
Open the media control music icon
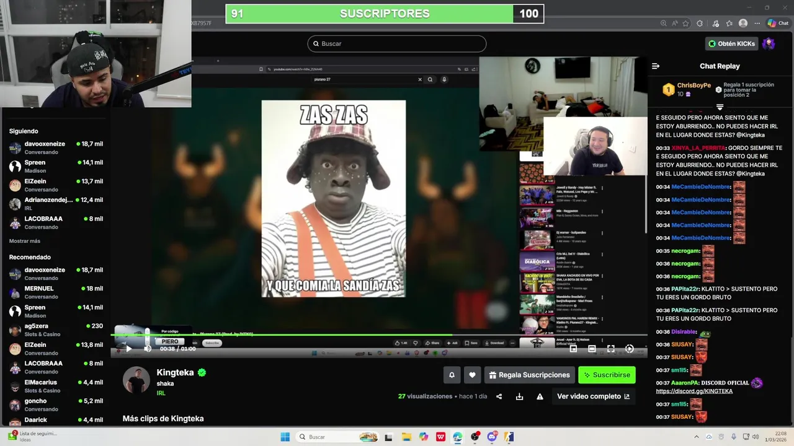[716, 24]
